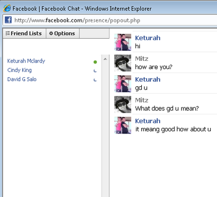Click the address bar URL field
The height and width of the screenshot is (197, 217).
110,20
